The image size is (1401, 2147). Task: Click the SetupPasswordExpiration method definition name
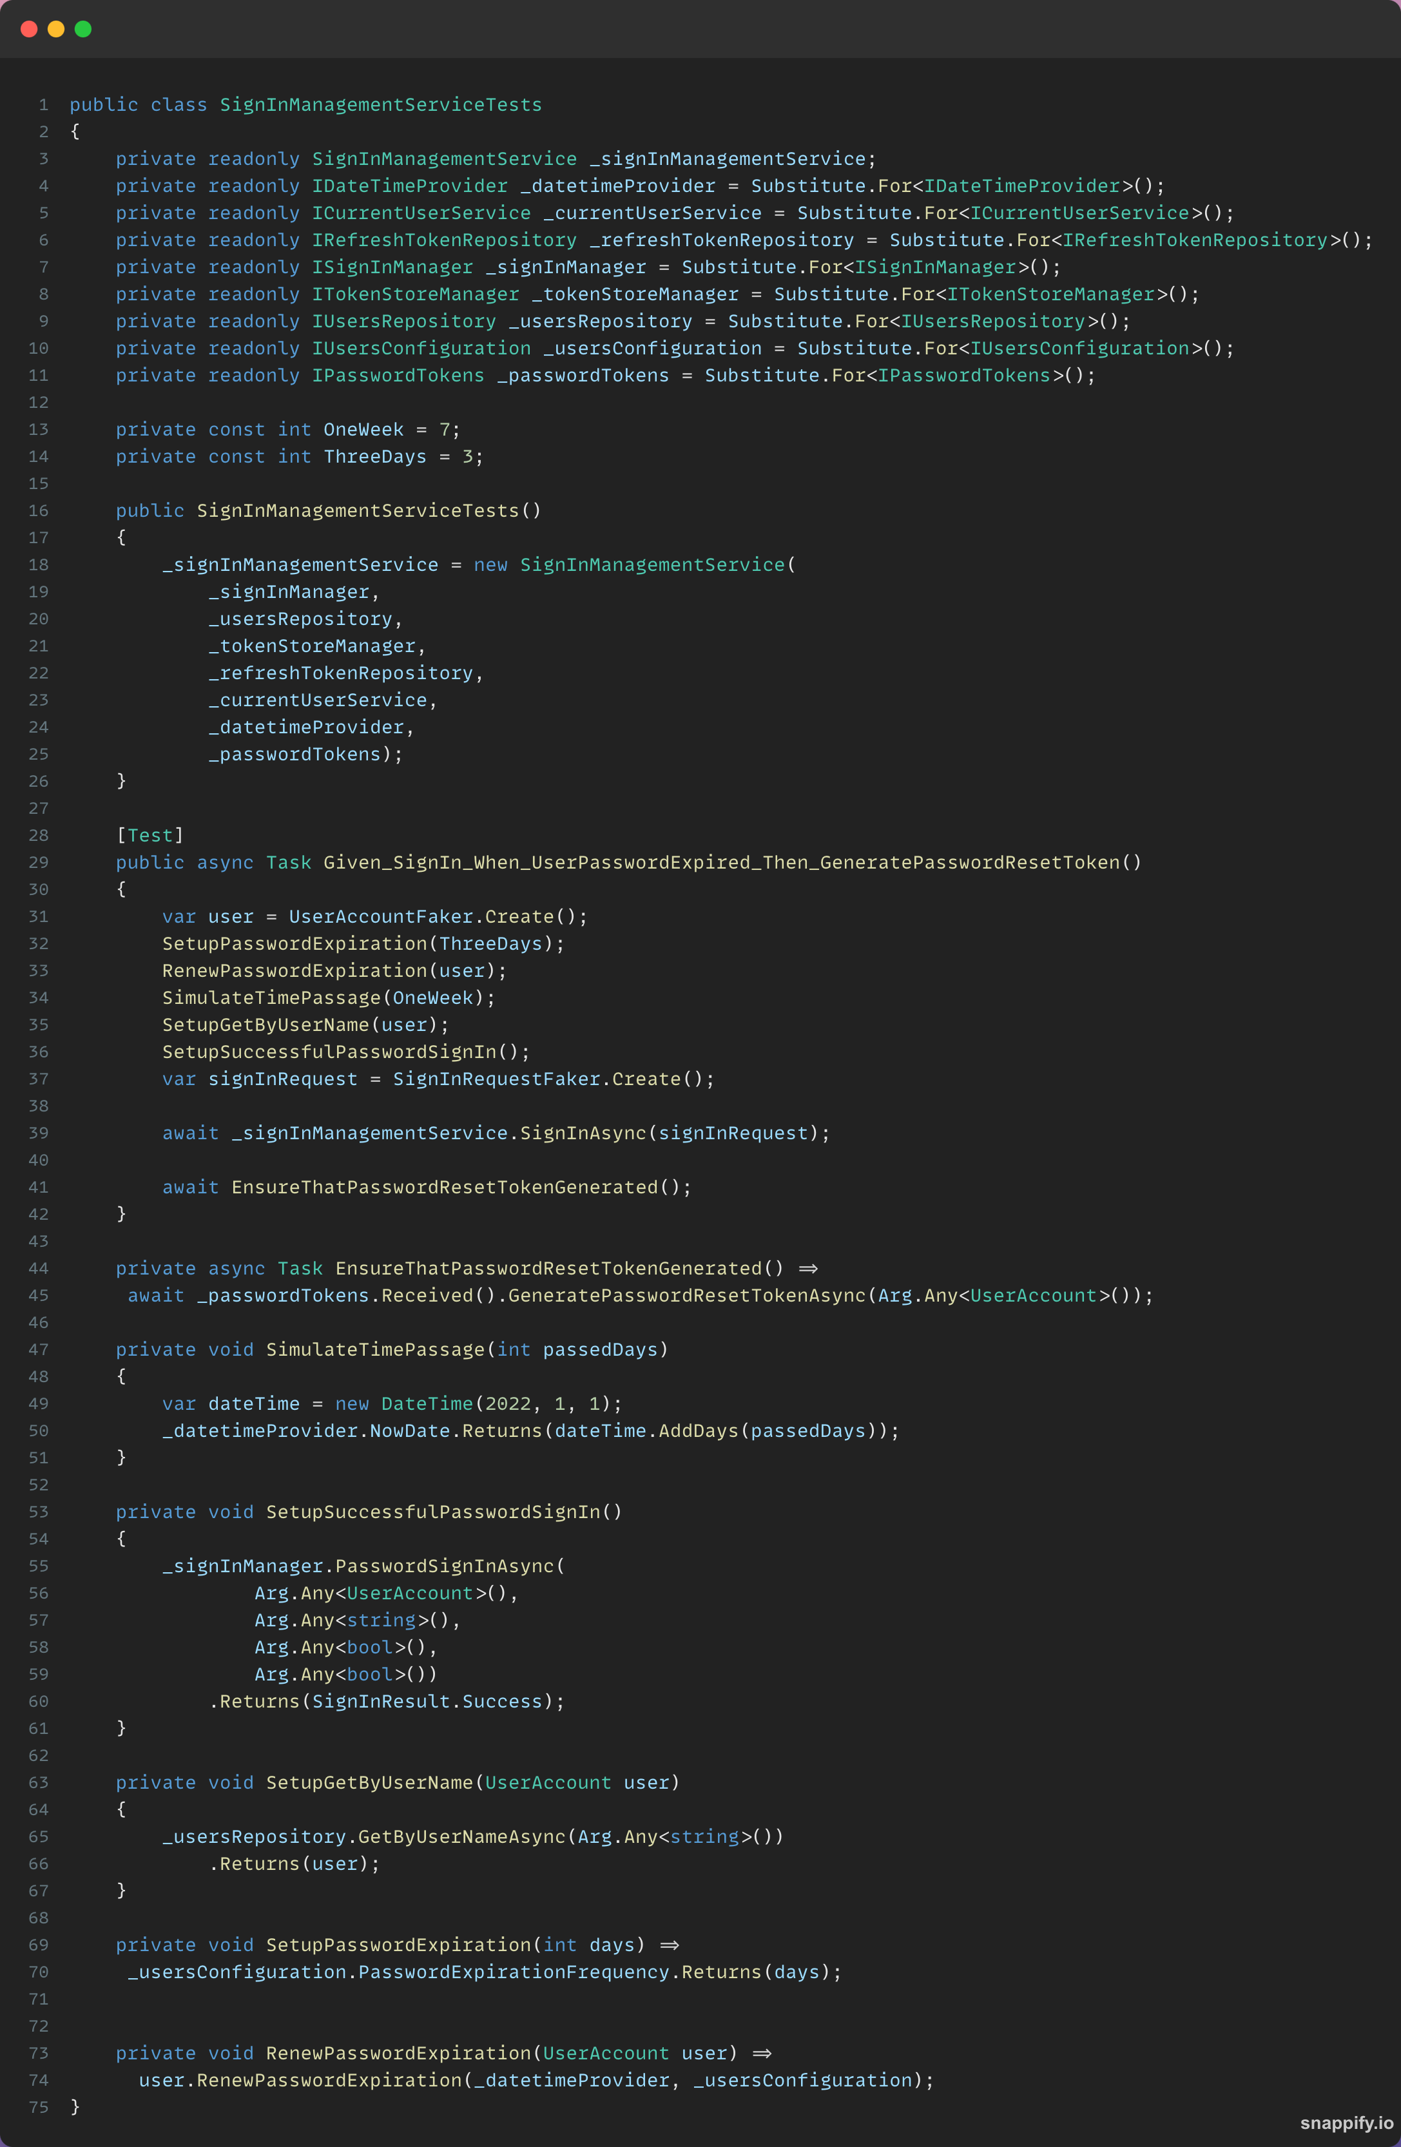pyautogui.click(x=399, y=1945)
